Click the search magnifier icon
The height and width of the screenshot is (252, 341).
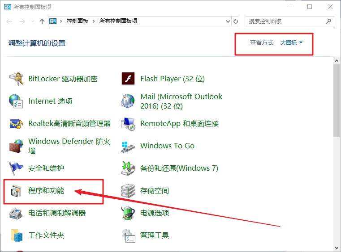pos(328,21)
